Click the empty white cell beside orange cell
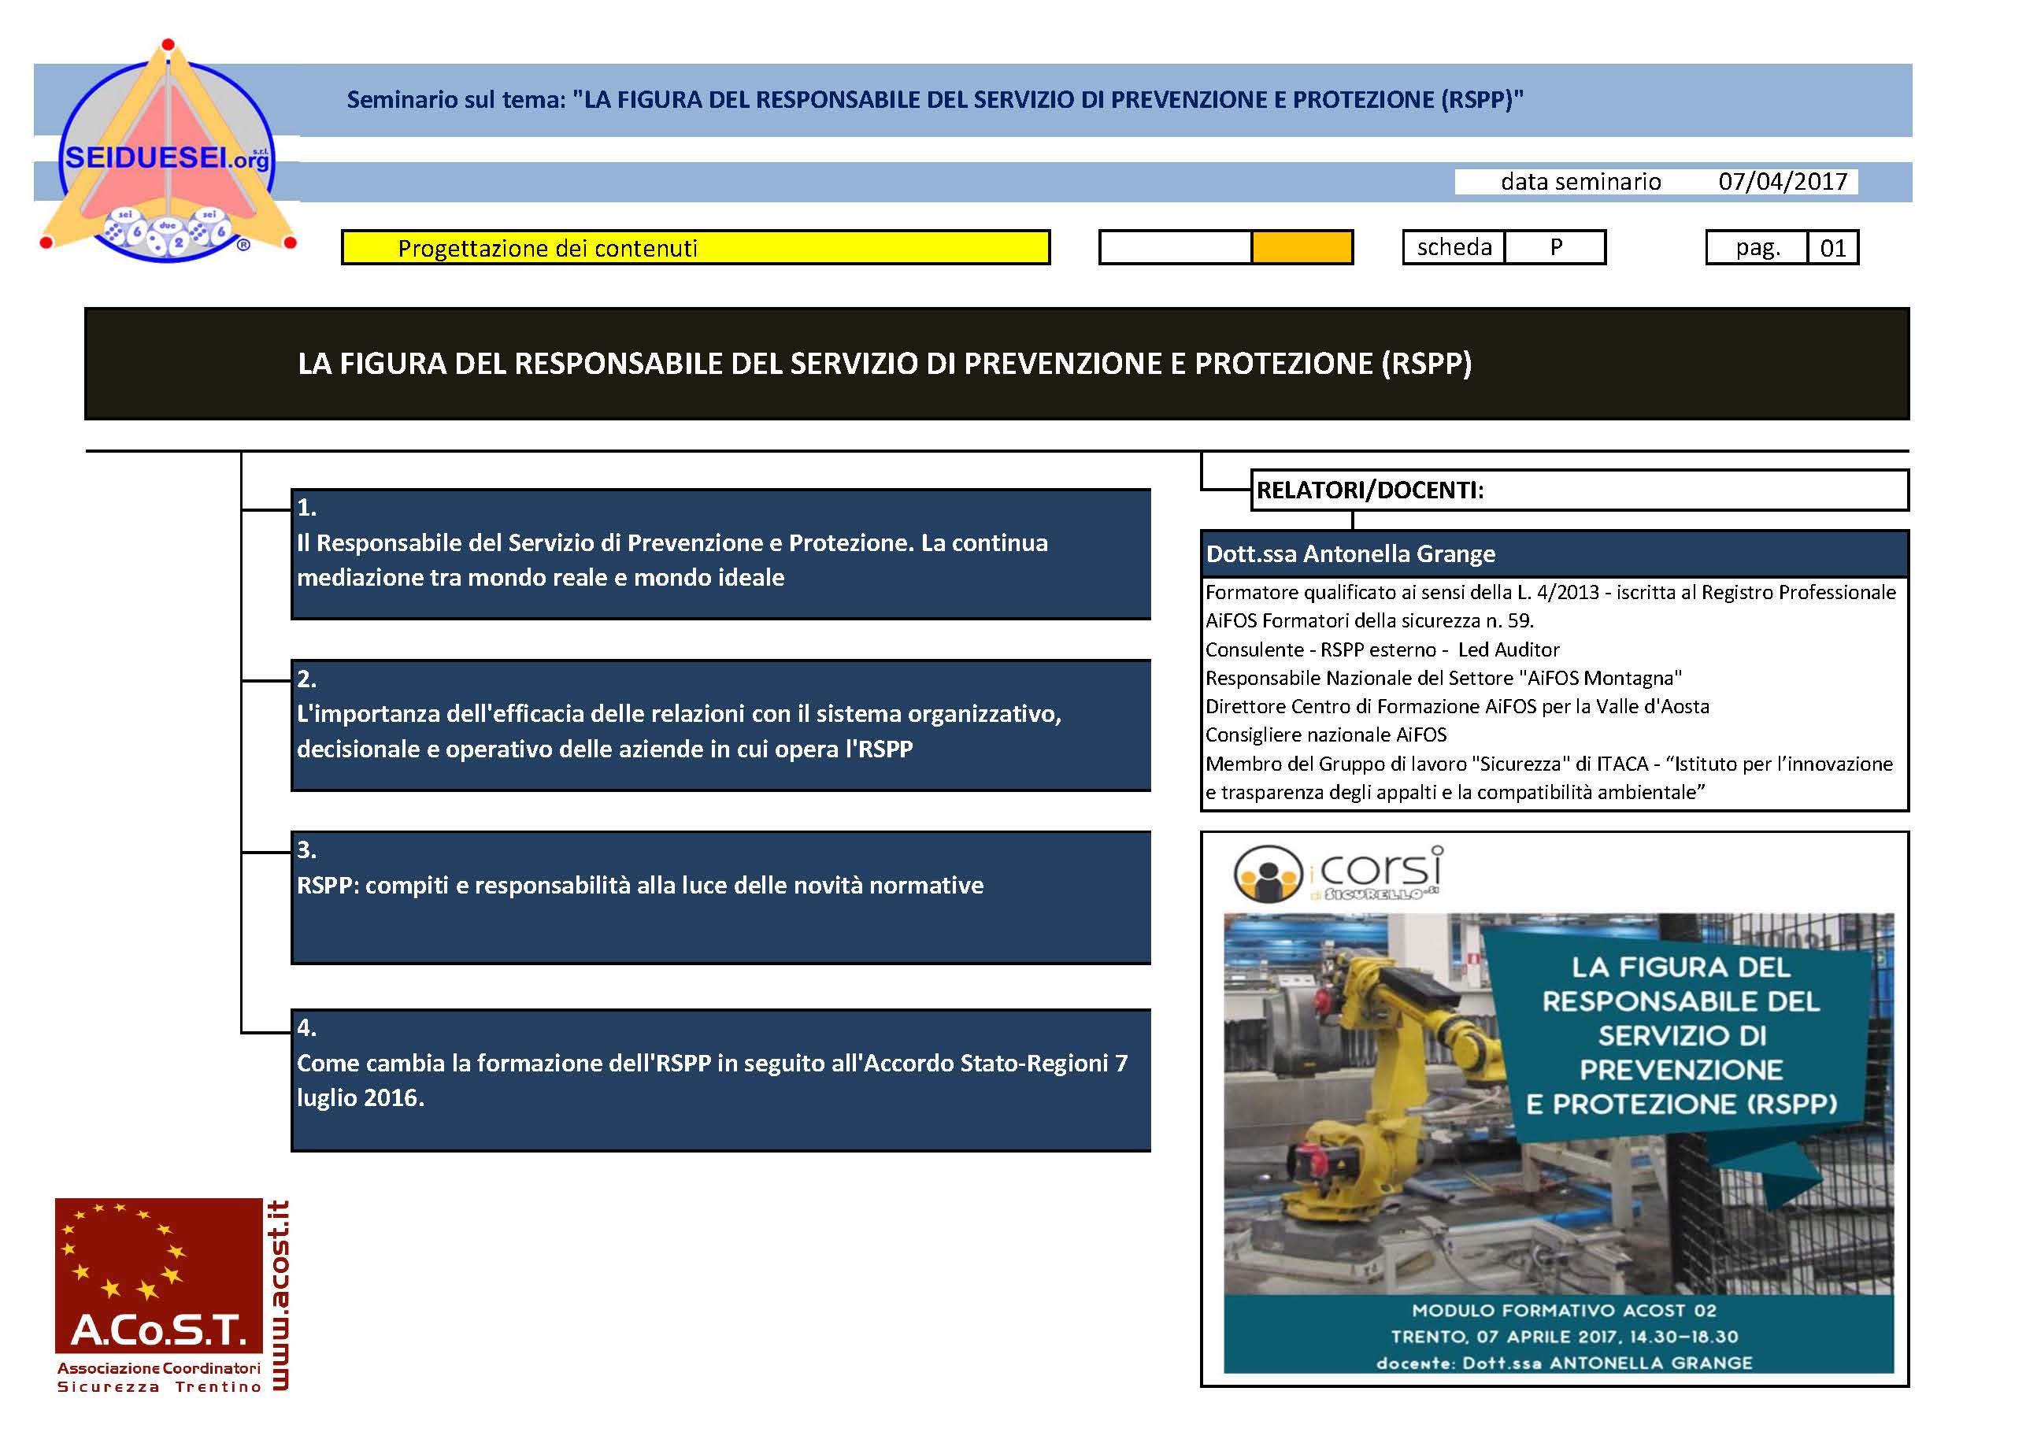 click(1176, 248)
